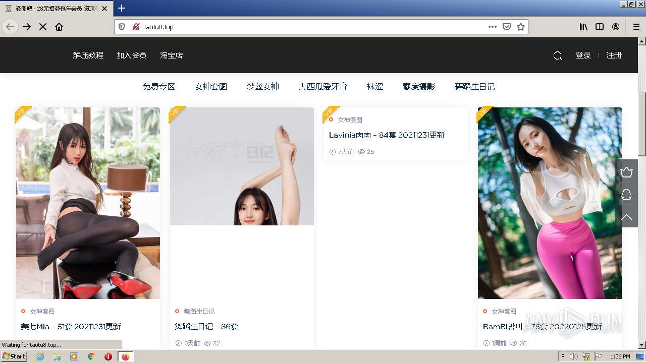
Task: Open the Windows Start menu
Action: click(14, 356)
